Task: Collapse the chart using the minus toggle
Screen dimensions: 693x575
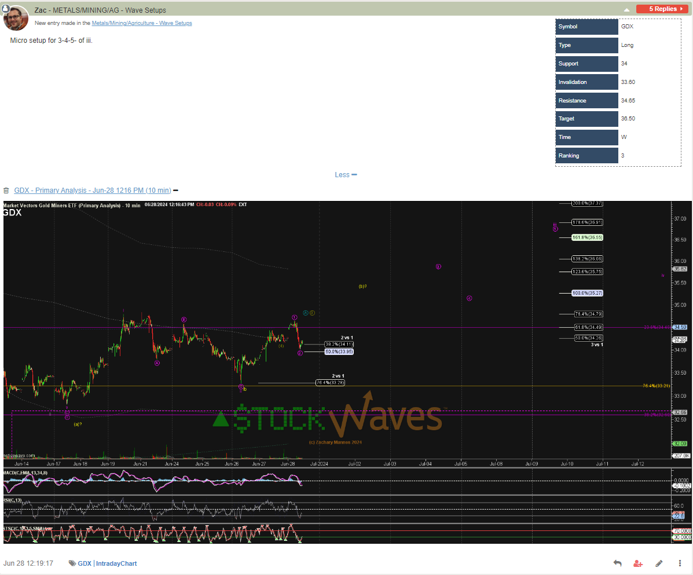Action: coord(176,191)
